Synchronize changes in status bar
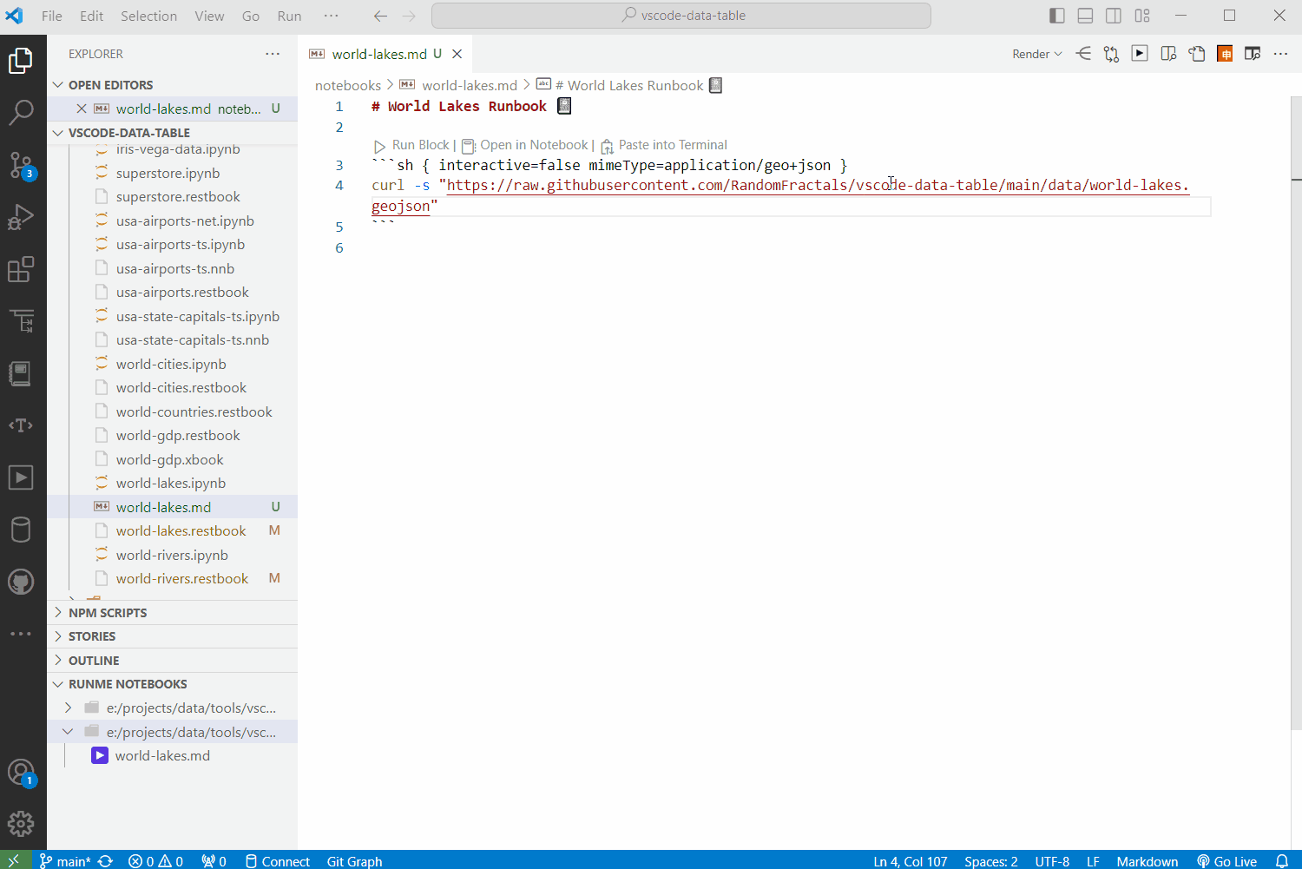This screenshot has width=1302, height=869. [106, 861]
